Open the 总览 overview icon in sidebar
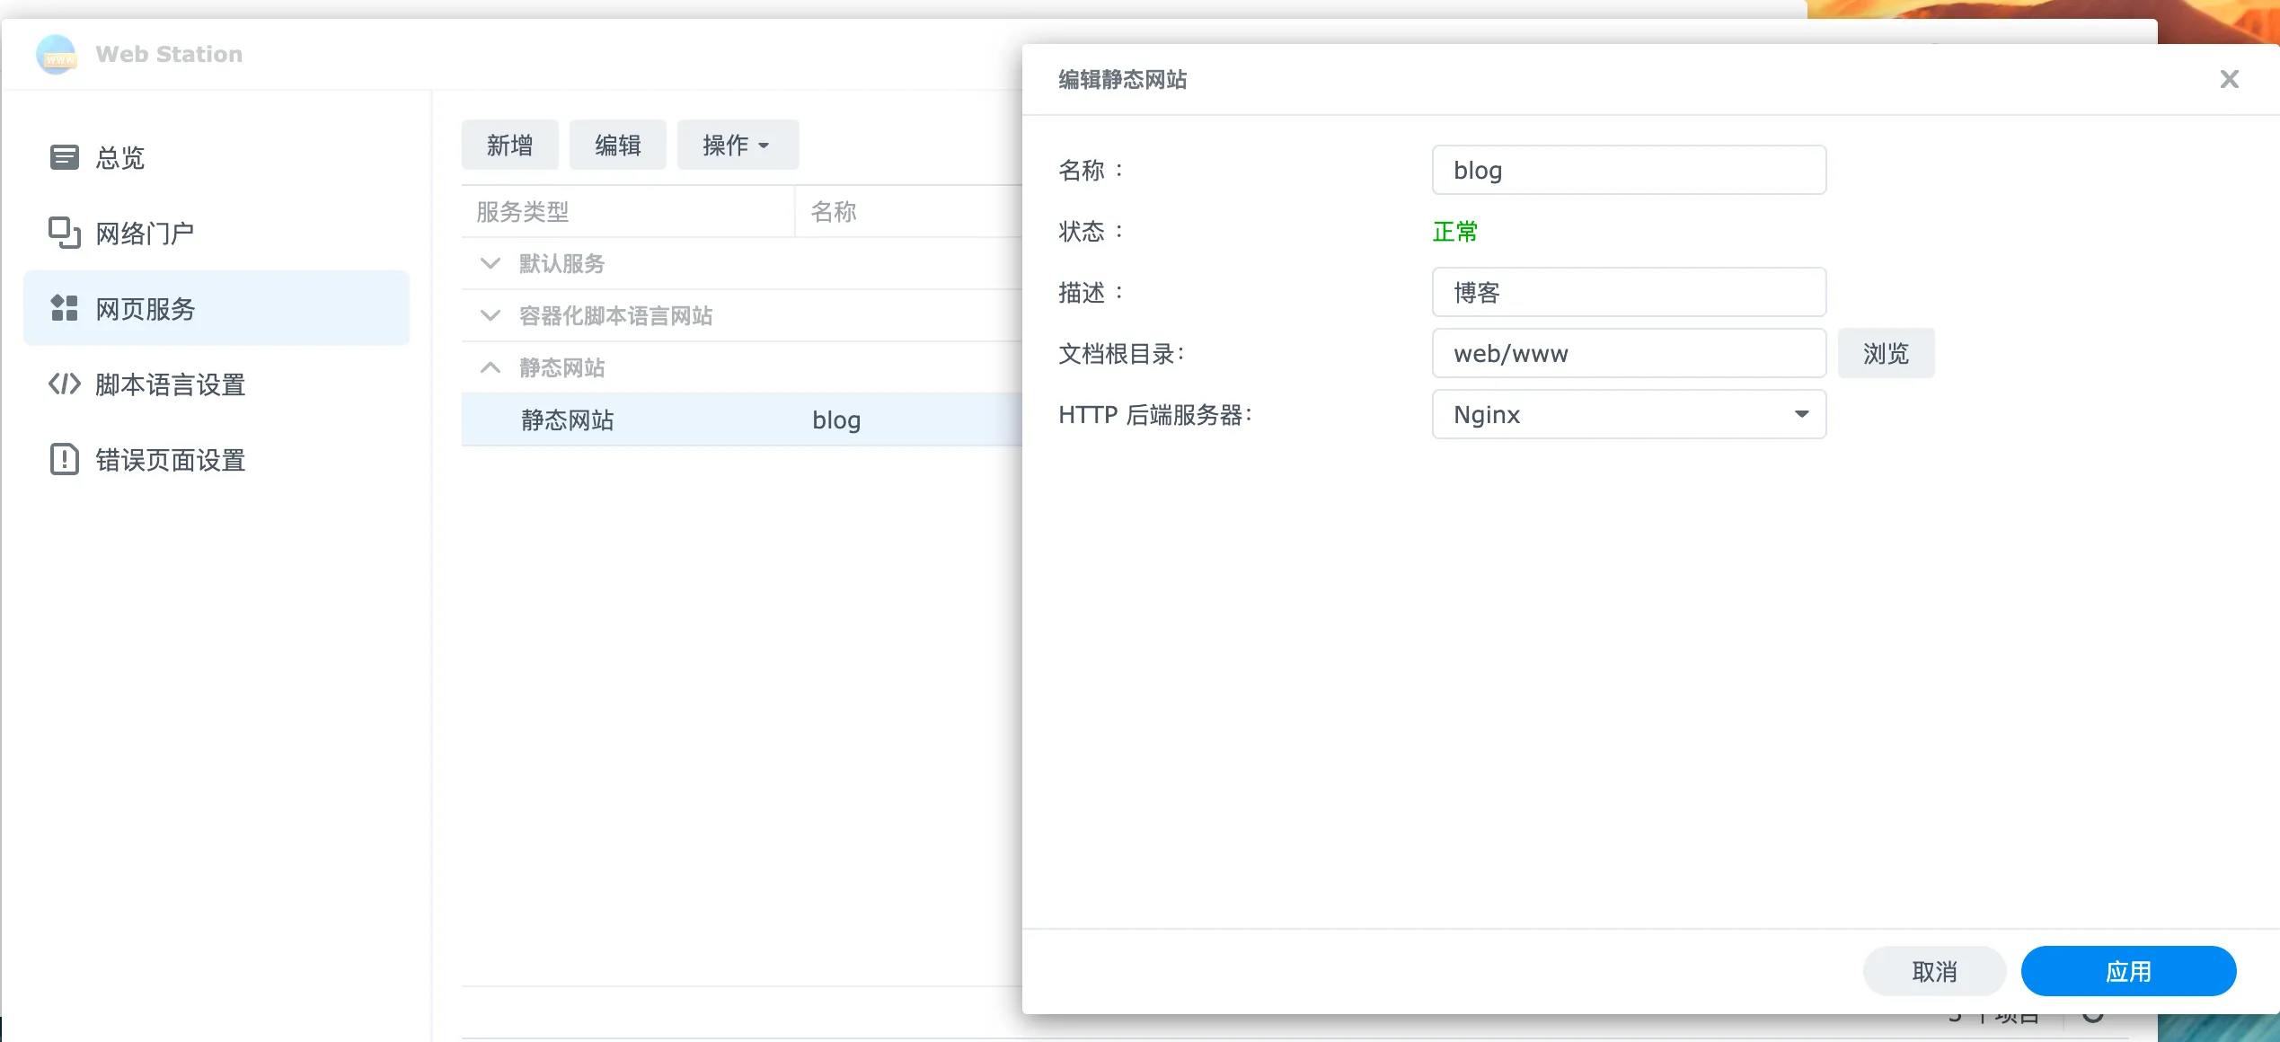This screenshot has width=2280, height=1042. 64,158
